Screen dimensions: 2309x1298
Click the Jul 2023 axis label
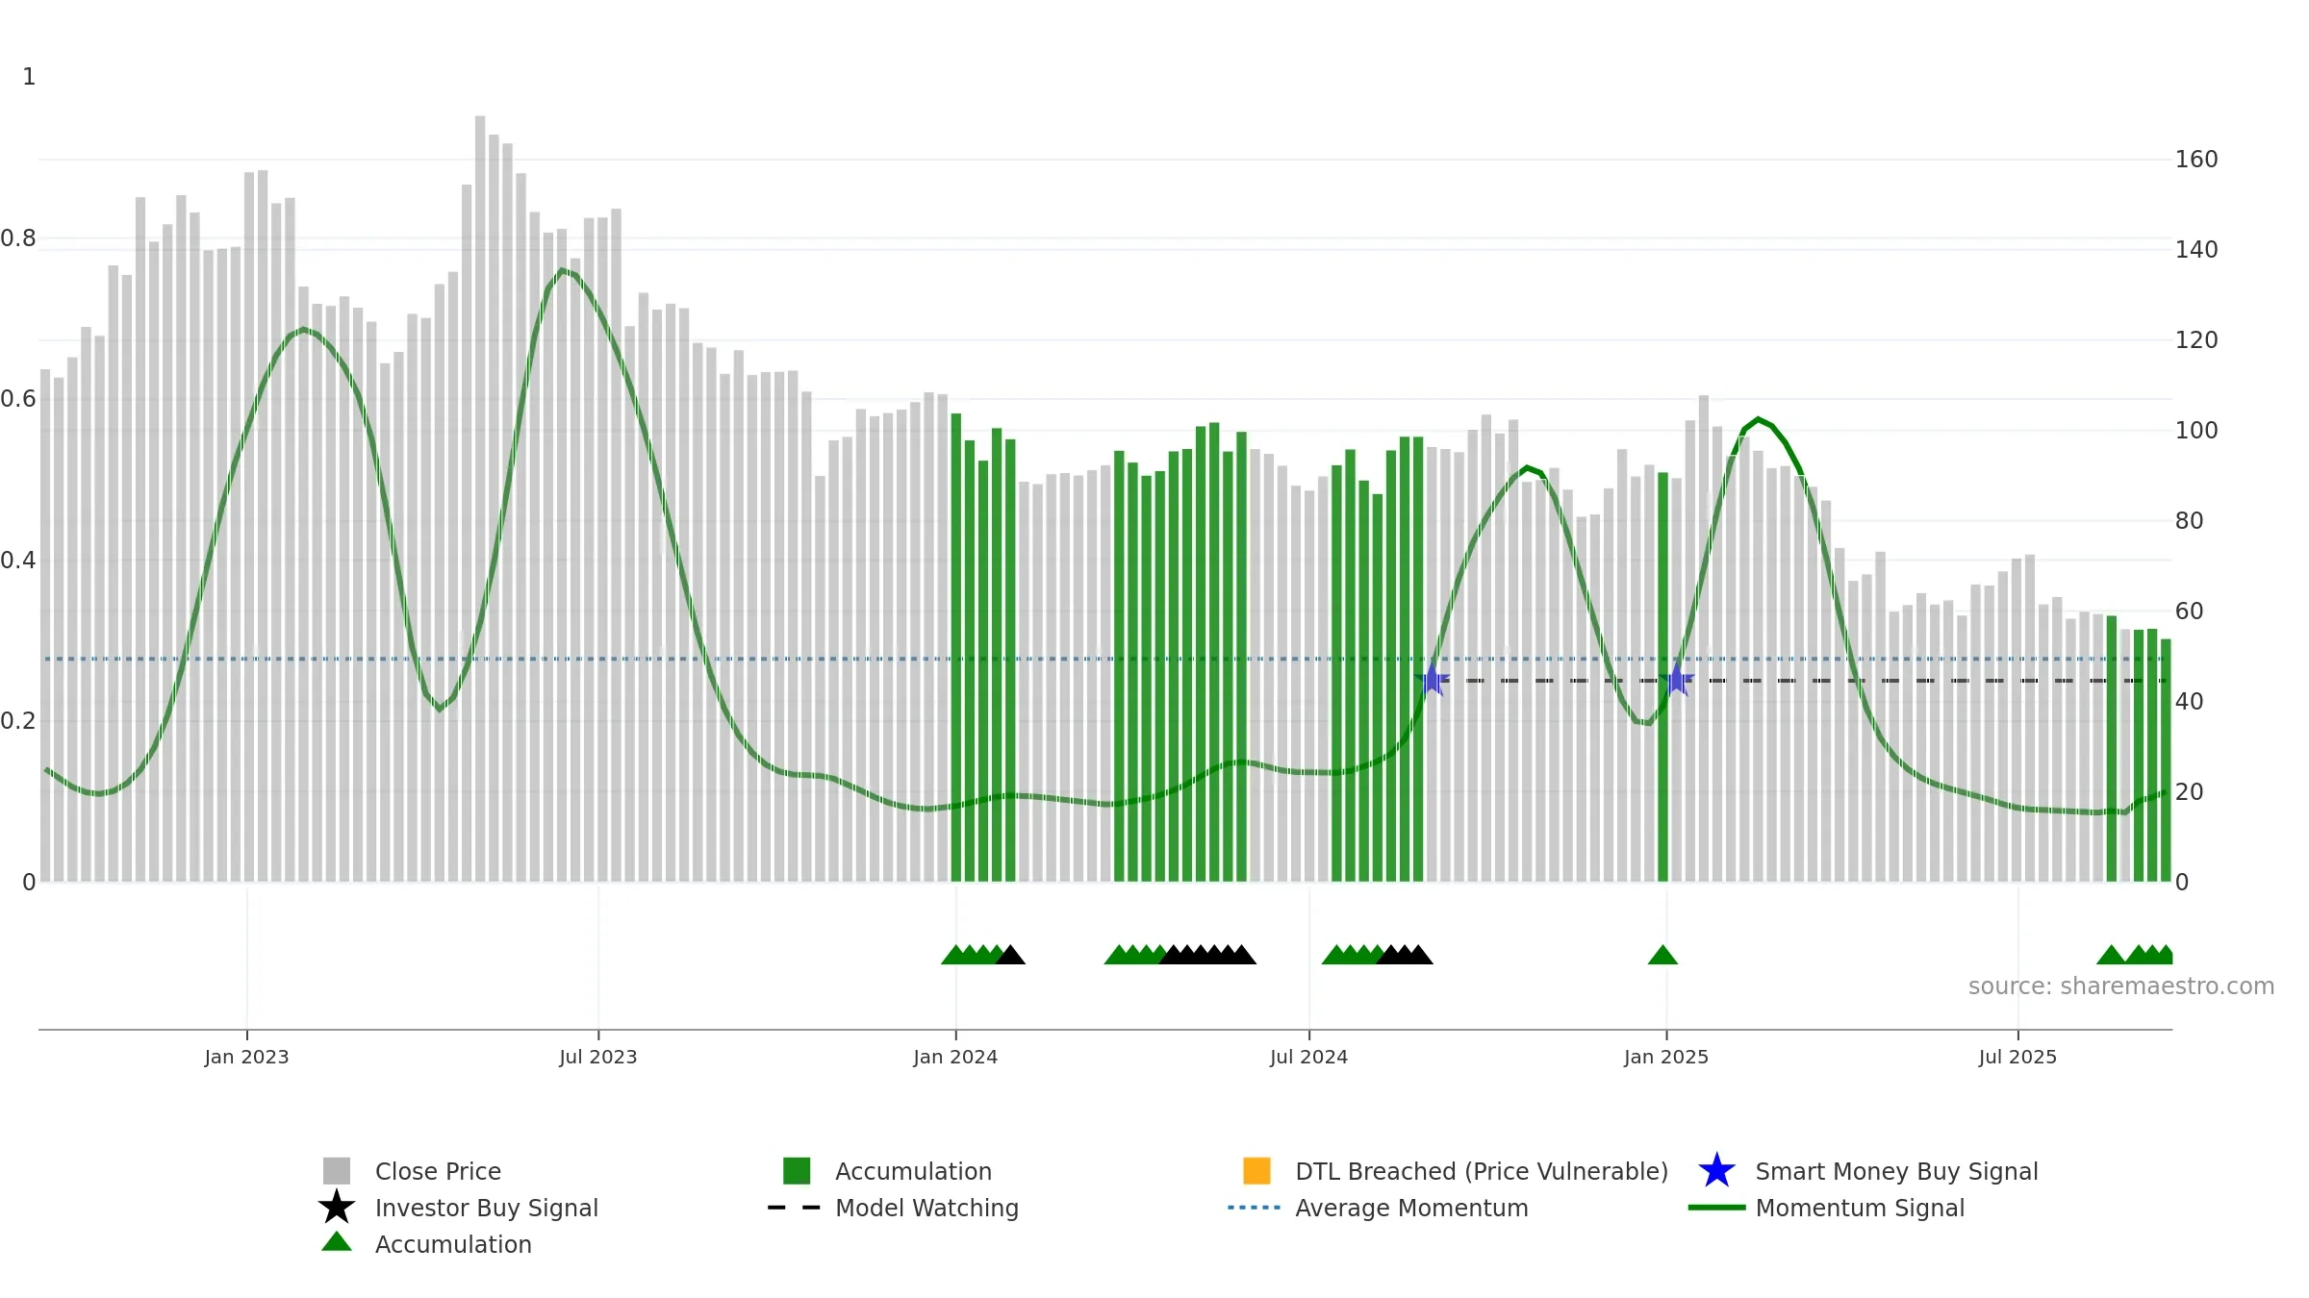(x=598, y=1058)
